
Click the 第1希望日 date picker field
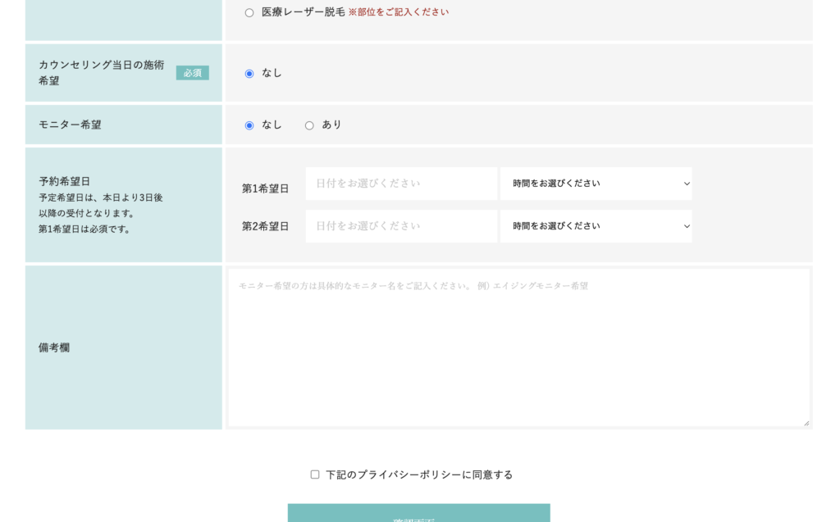tap(400, 184)
